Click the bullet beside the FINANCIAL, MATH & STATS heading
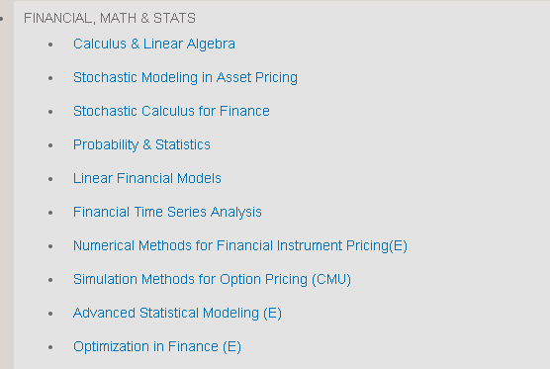The height and width of the screenshot is (369, 550). pyautogui.click(x=2, y=19)
